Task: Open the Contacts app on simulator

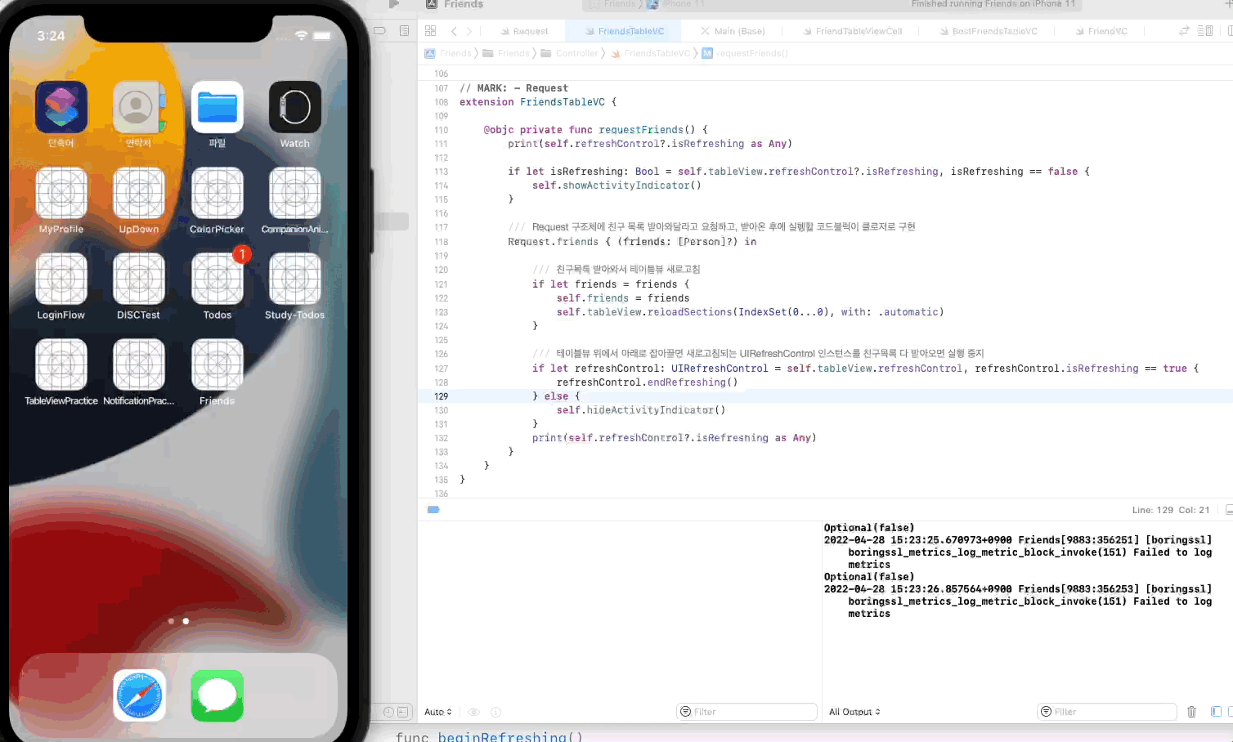Action: (139, 107)
